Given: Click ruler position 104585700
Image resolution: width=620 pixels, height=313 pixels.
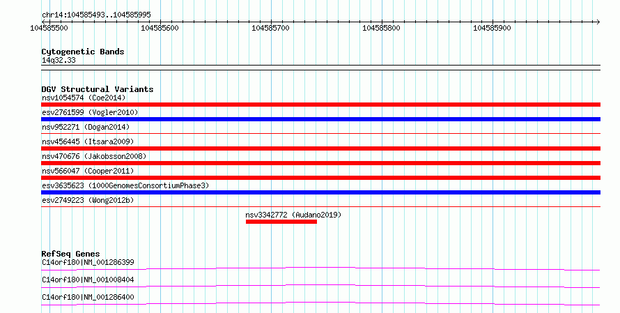Looking at the screenshot, I should click(x=270, y=28).
